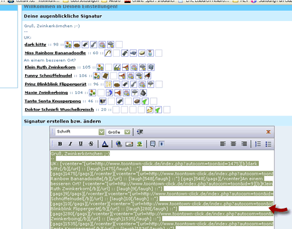
Task: Insert a bulleted list
Action: (x=268, y=144)
